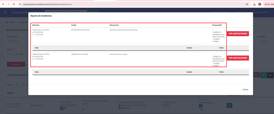
Task: Click the green table icon button
Action: [263, 75]
